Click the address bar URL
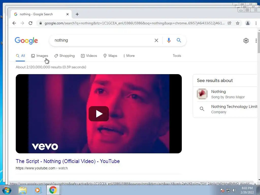260x195 pixels. click(135, 23)
